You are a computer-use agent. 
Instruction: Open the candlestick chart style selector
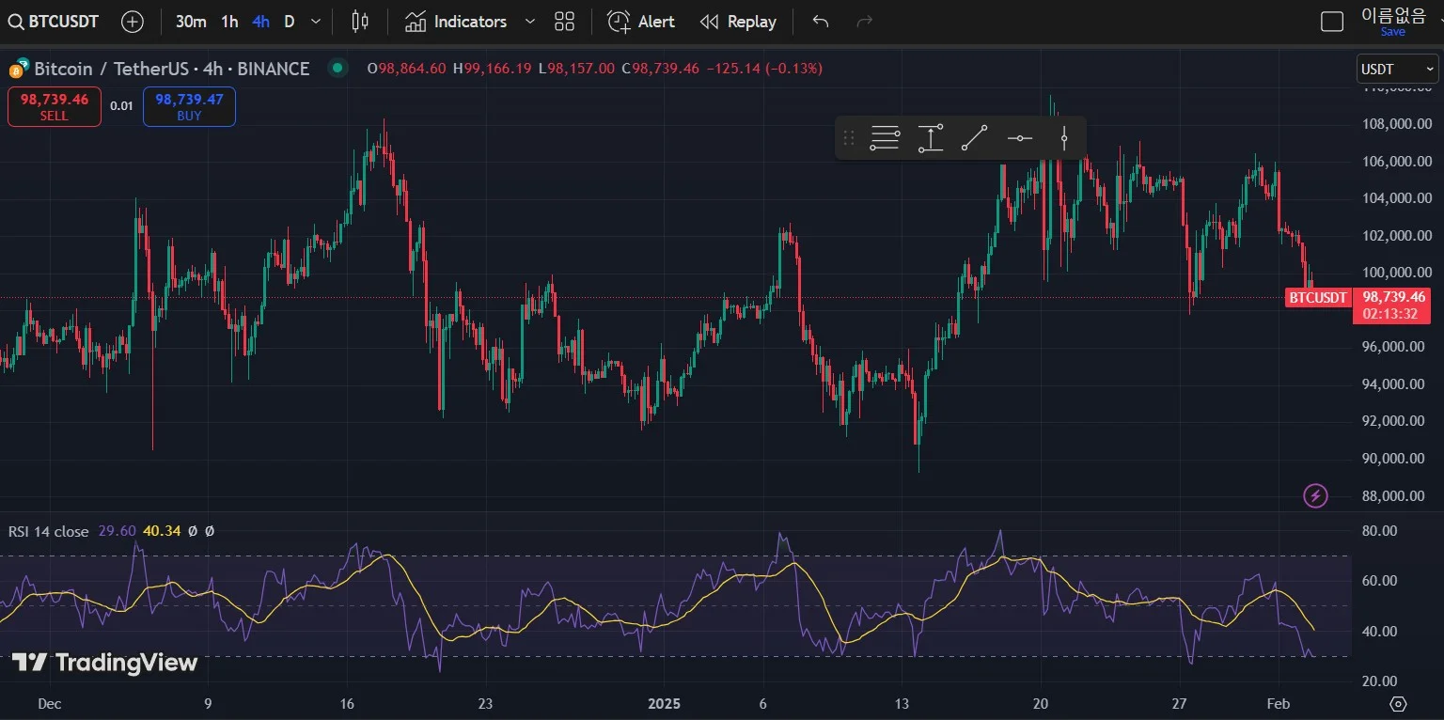[360, 22]
